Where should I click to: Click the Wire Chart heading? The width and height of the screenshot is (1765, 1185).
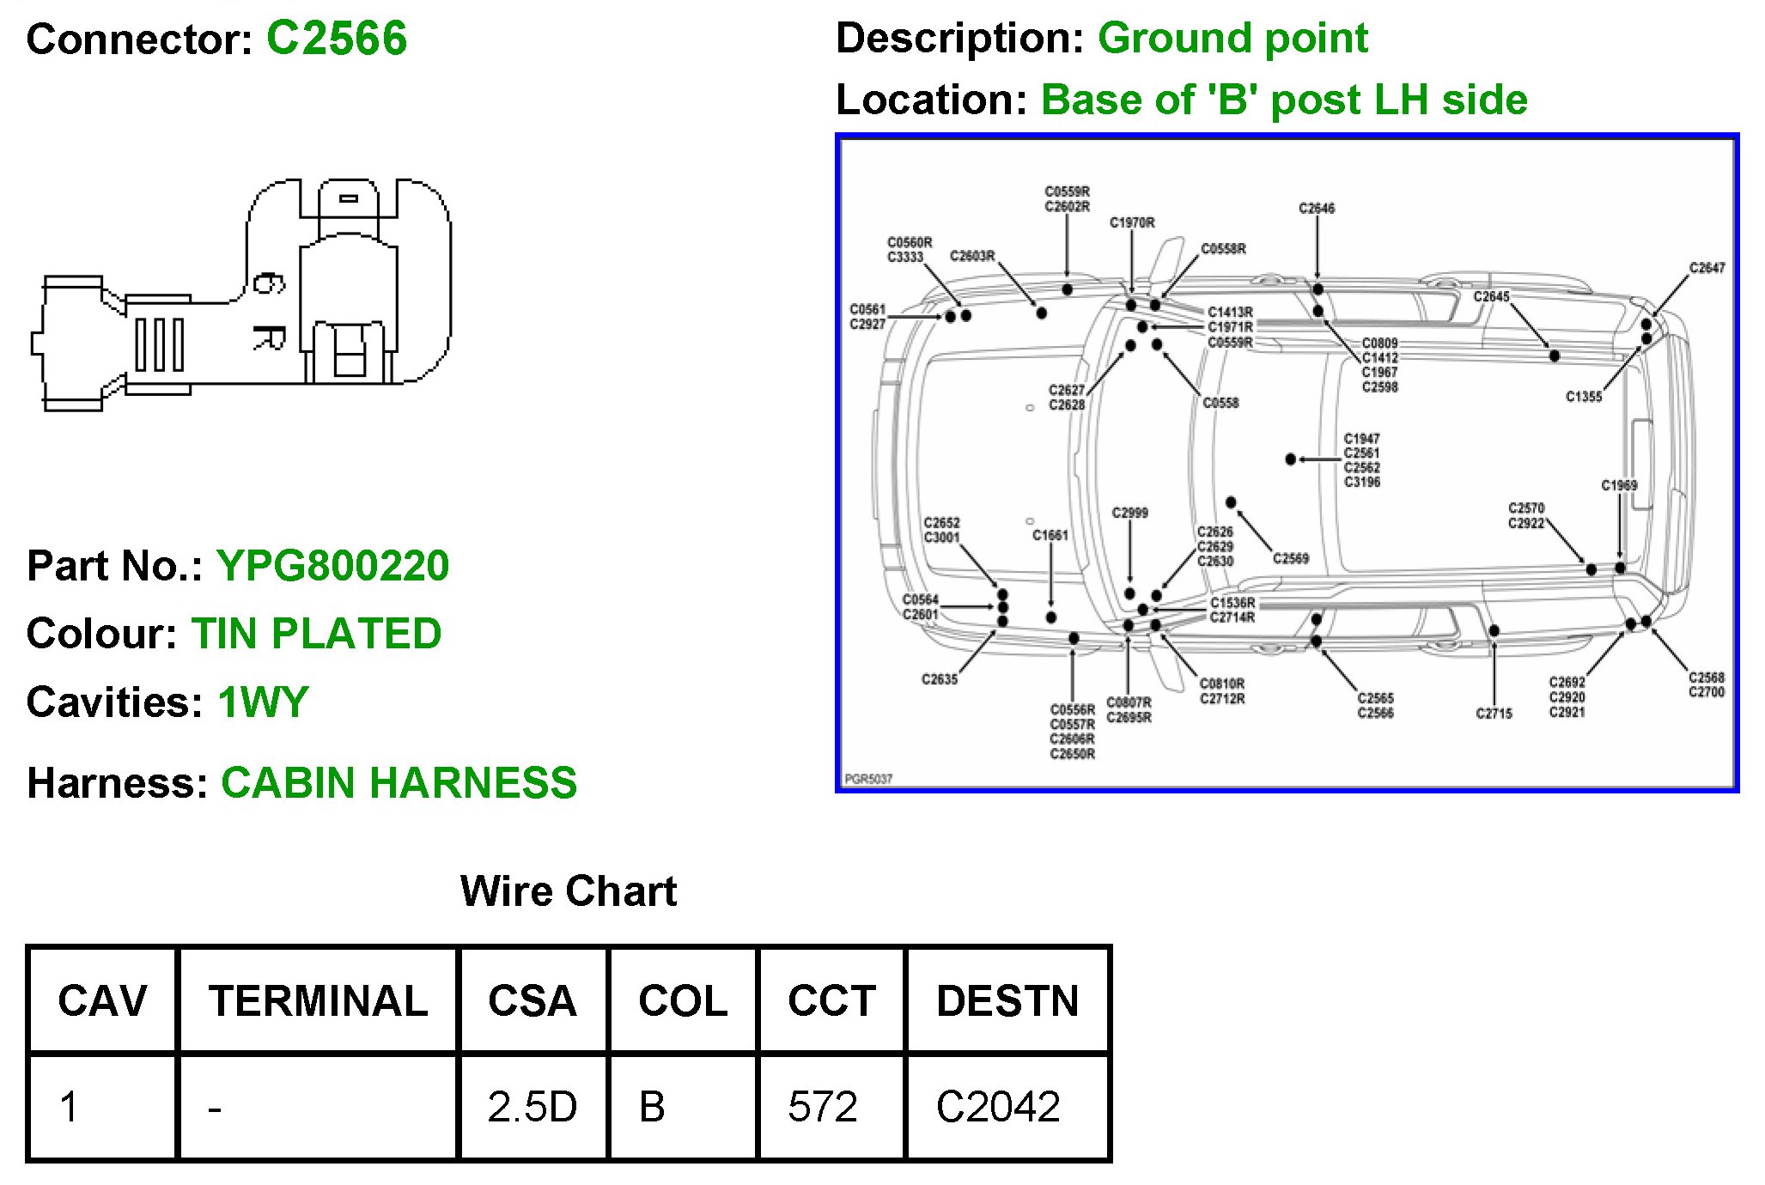[568, 890]
